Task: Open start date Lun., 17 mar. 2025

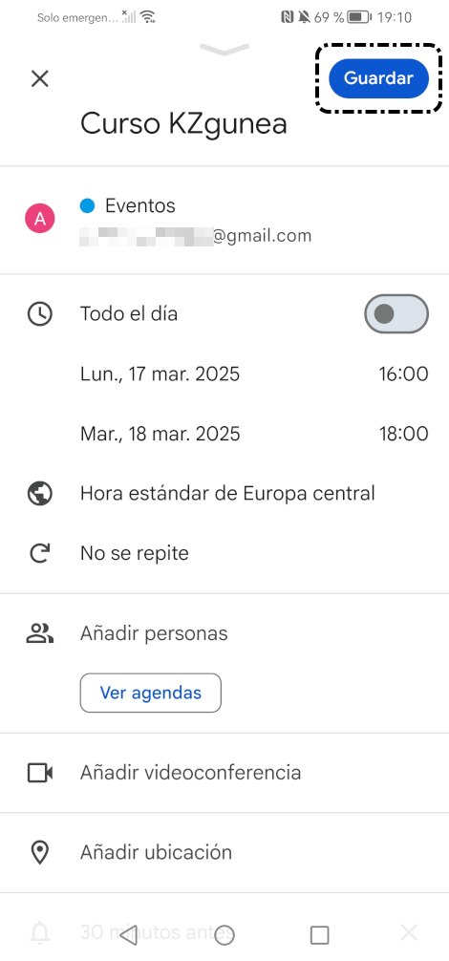Action: pos(160,374)
